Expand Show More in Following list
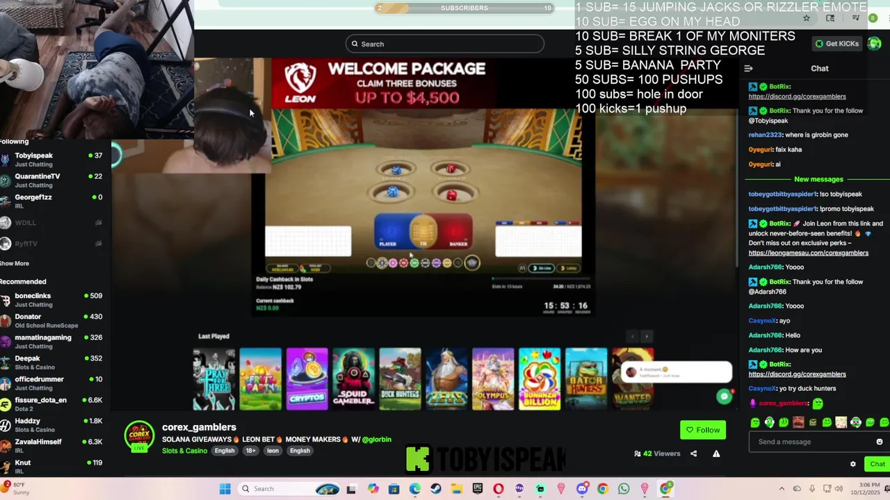 pyautogui.click(x=15, y=263)
